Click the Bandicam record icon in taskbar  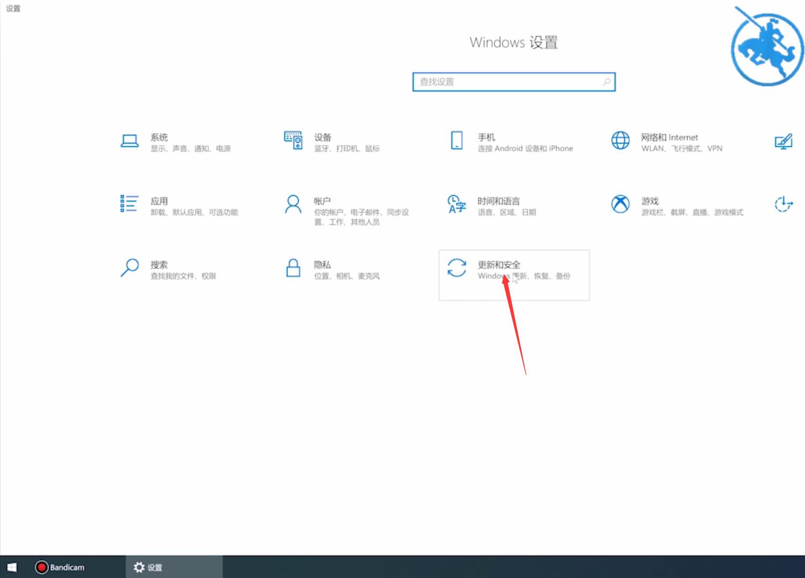[x=41, y=567]
